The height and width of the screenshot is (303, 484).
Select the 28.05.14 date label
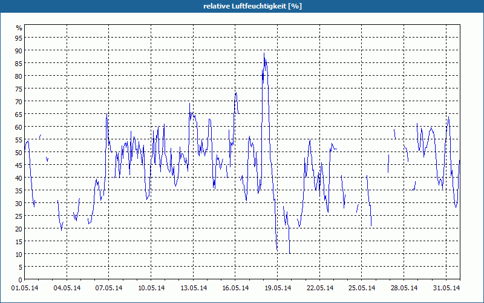404,288
